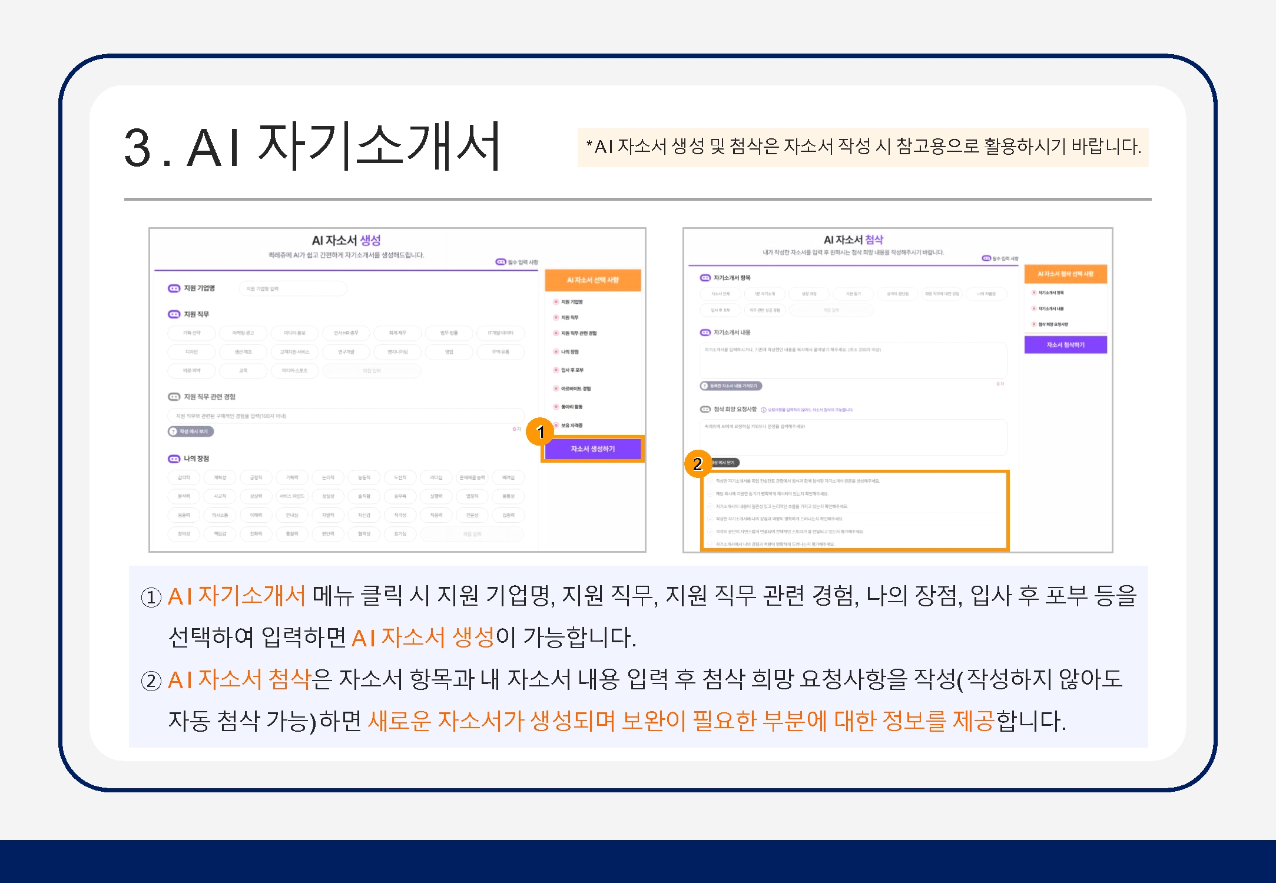Click the robot icon beside 지원 직무 label
Viewport: 1276px width, 883px height.
click(174, 314)
